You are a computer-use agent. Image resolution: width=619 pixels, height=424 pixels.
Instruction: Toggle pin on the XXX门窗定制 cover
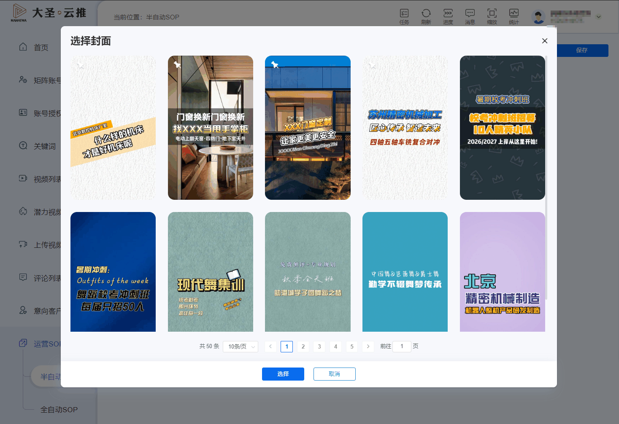click(275, 64)
